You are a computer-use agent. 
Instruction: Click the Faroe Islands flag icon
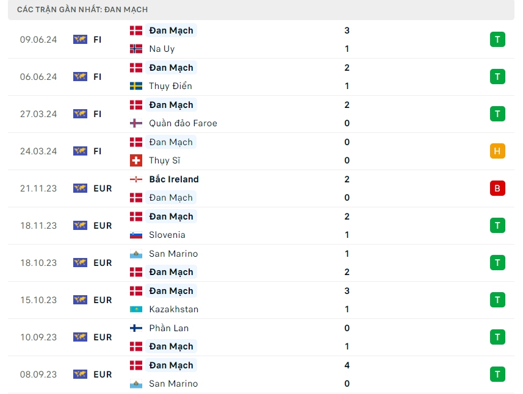click(136, 123)
